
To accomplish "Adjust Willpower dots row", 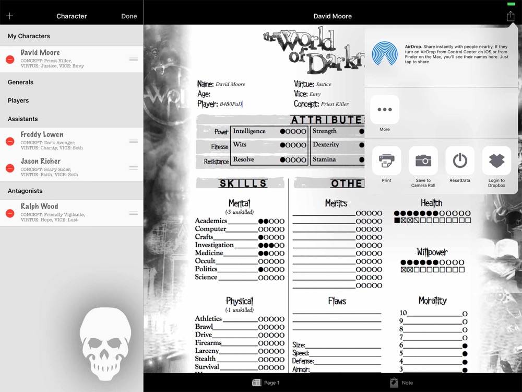I will 432,262.
